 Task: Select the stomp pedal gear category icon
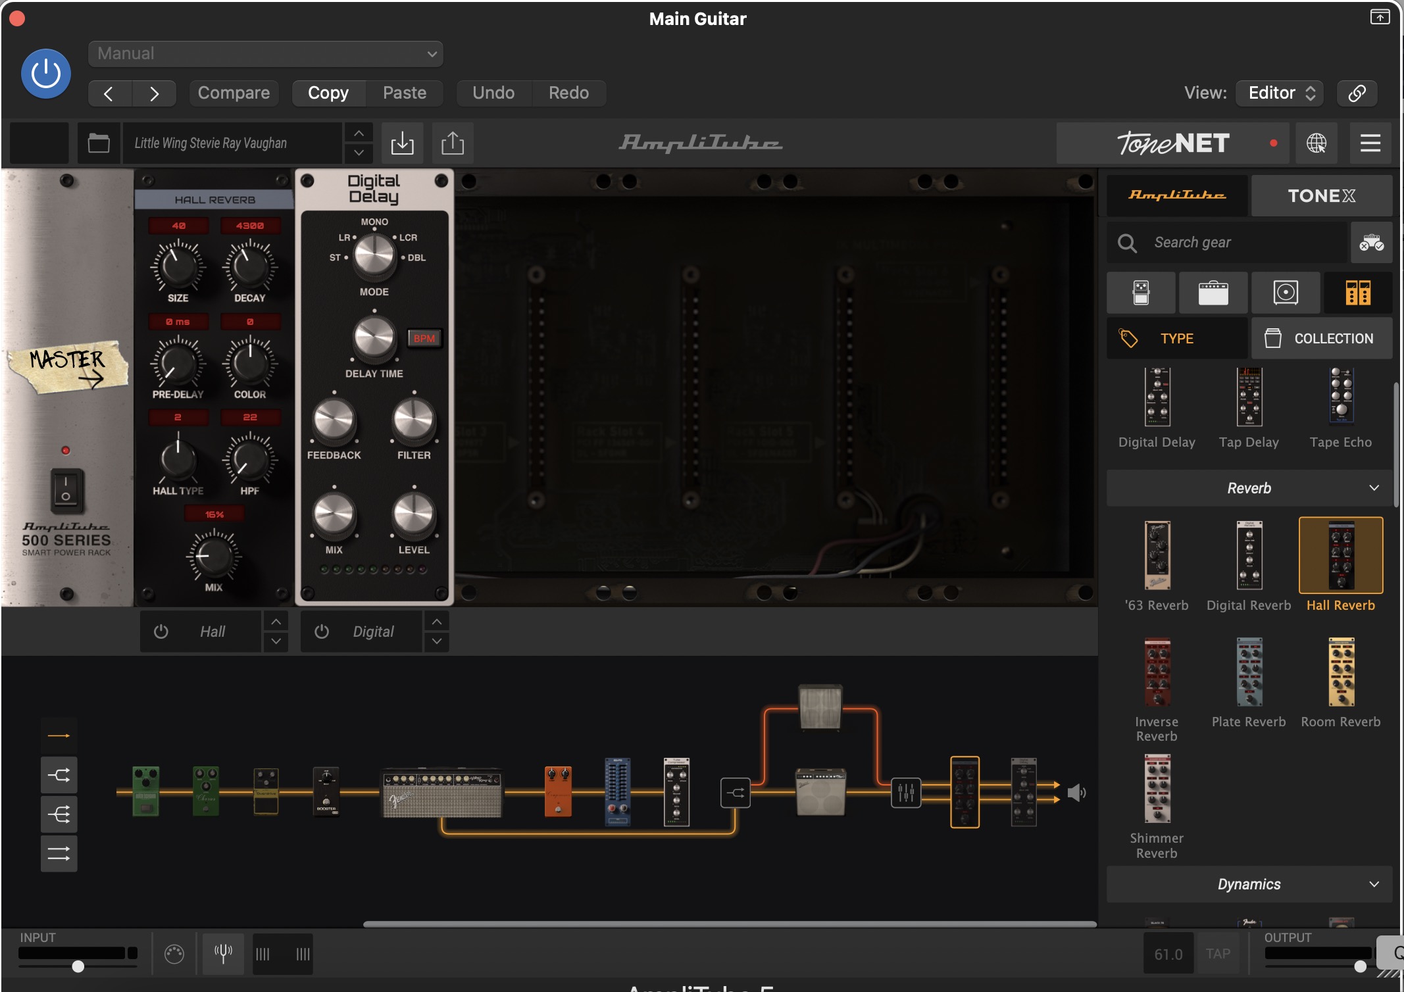point(1141,293)
